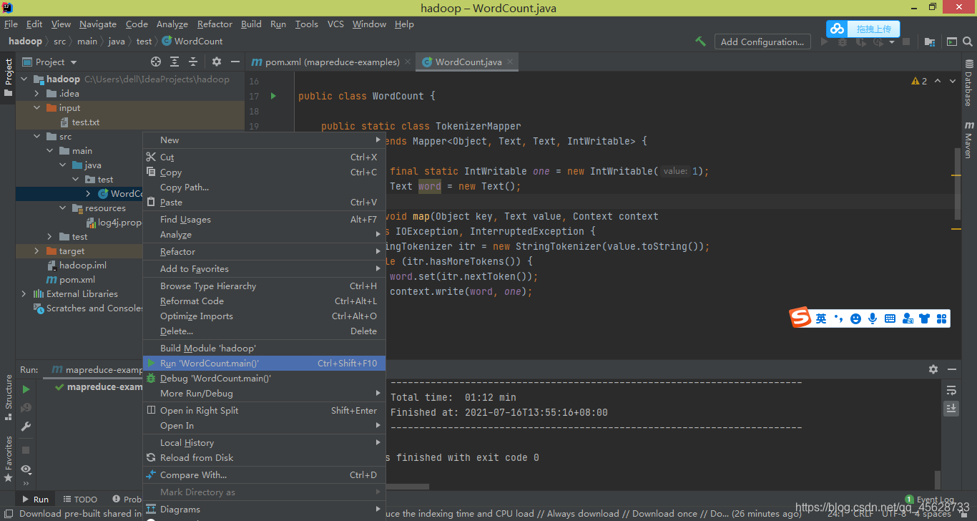977x521 pixels.
Task: Go to next highlighted error arrow
Action: [952, 81]
